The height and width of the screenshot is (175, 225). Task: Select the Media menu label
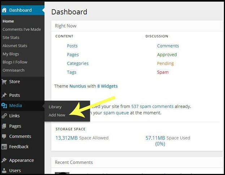pos(16,106)
